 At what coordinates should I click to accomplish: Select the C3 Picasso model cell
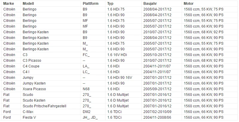point(51,61)
